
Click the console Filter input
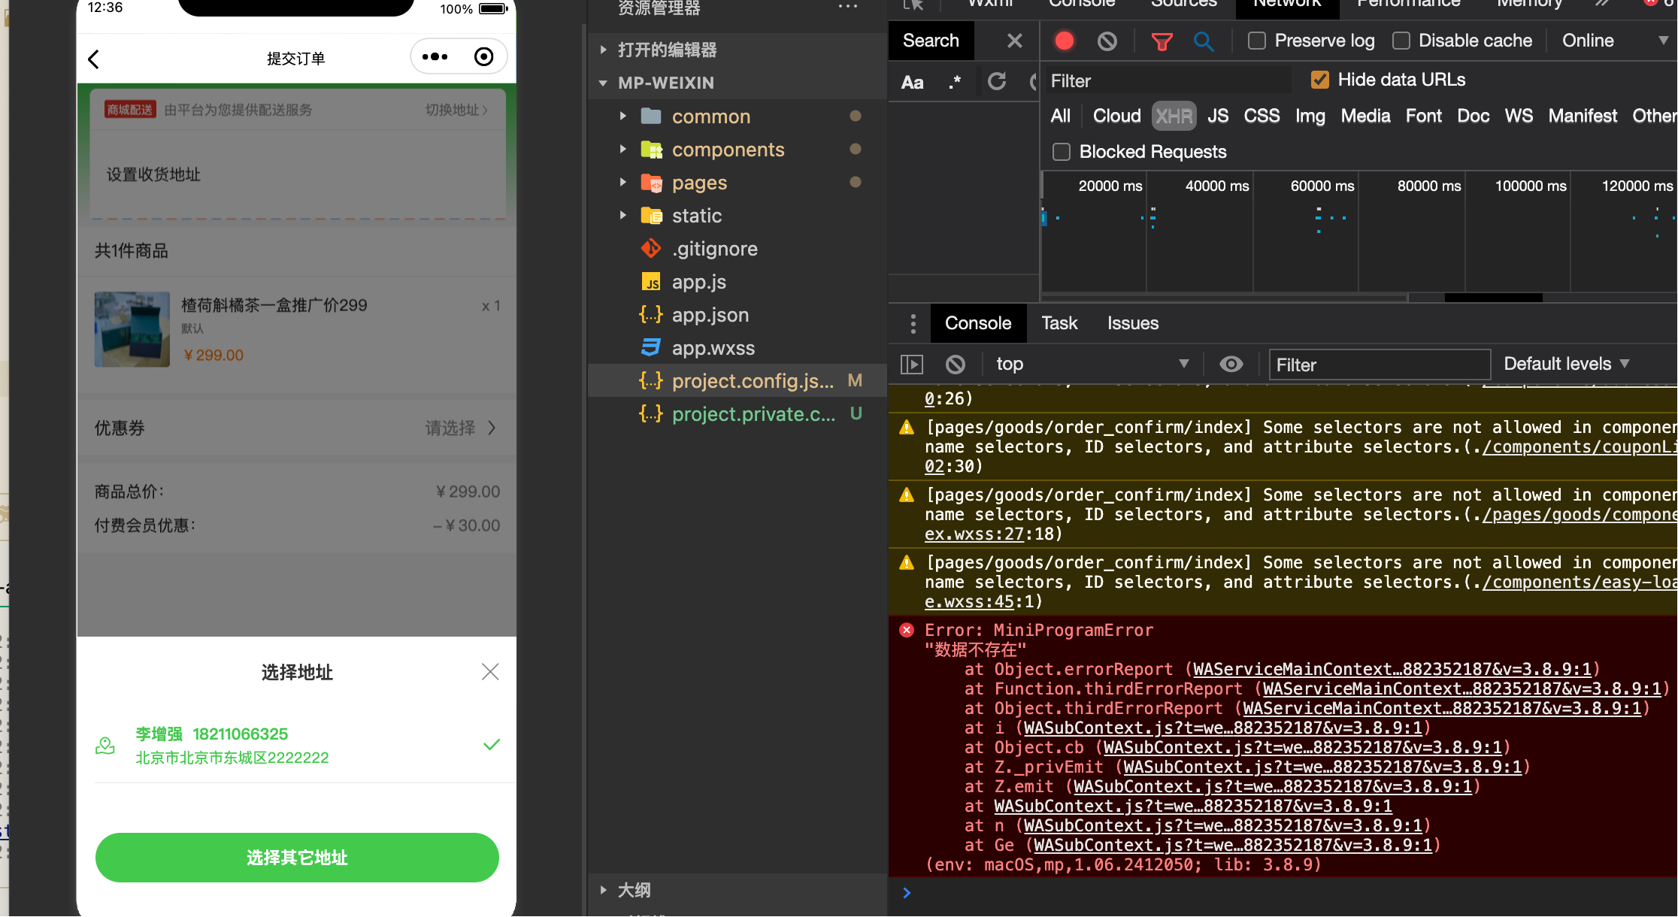pyautogui.click(x=1380, y=365)
